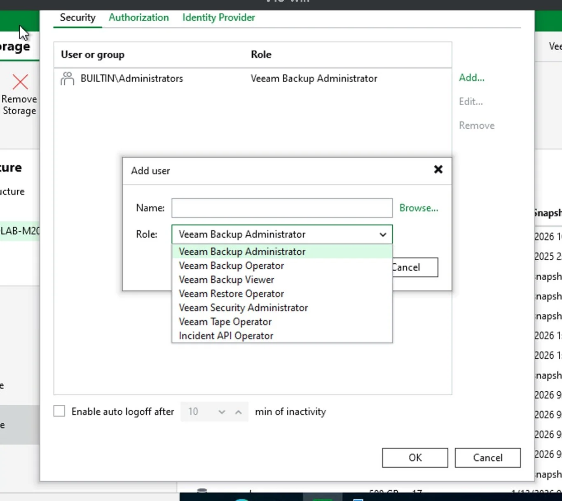Click the group icon beside BUILTIN\Administrators

pos(67,78)
